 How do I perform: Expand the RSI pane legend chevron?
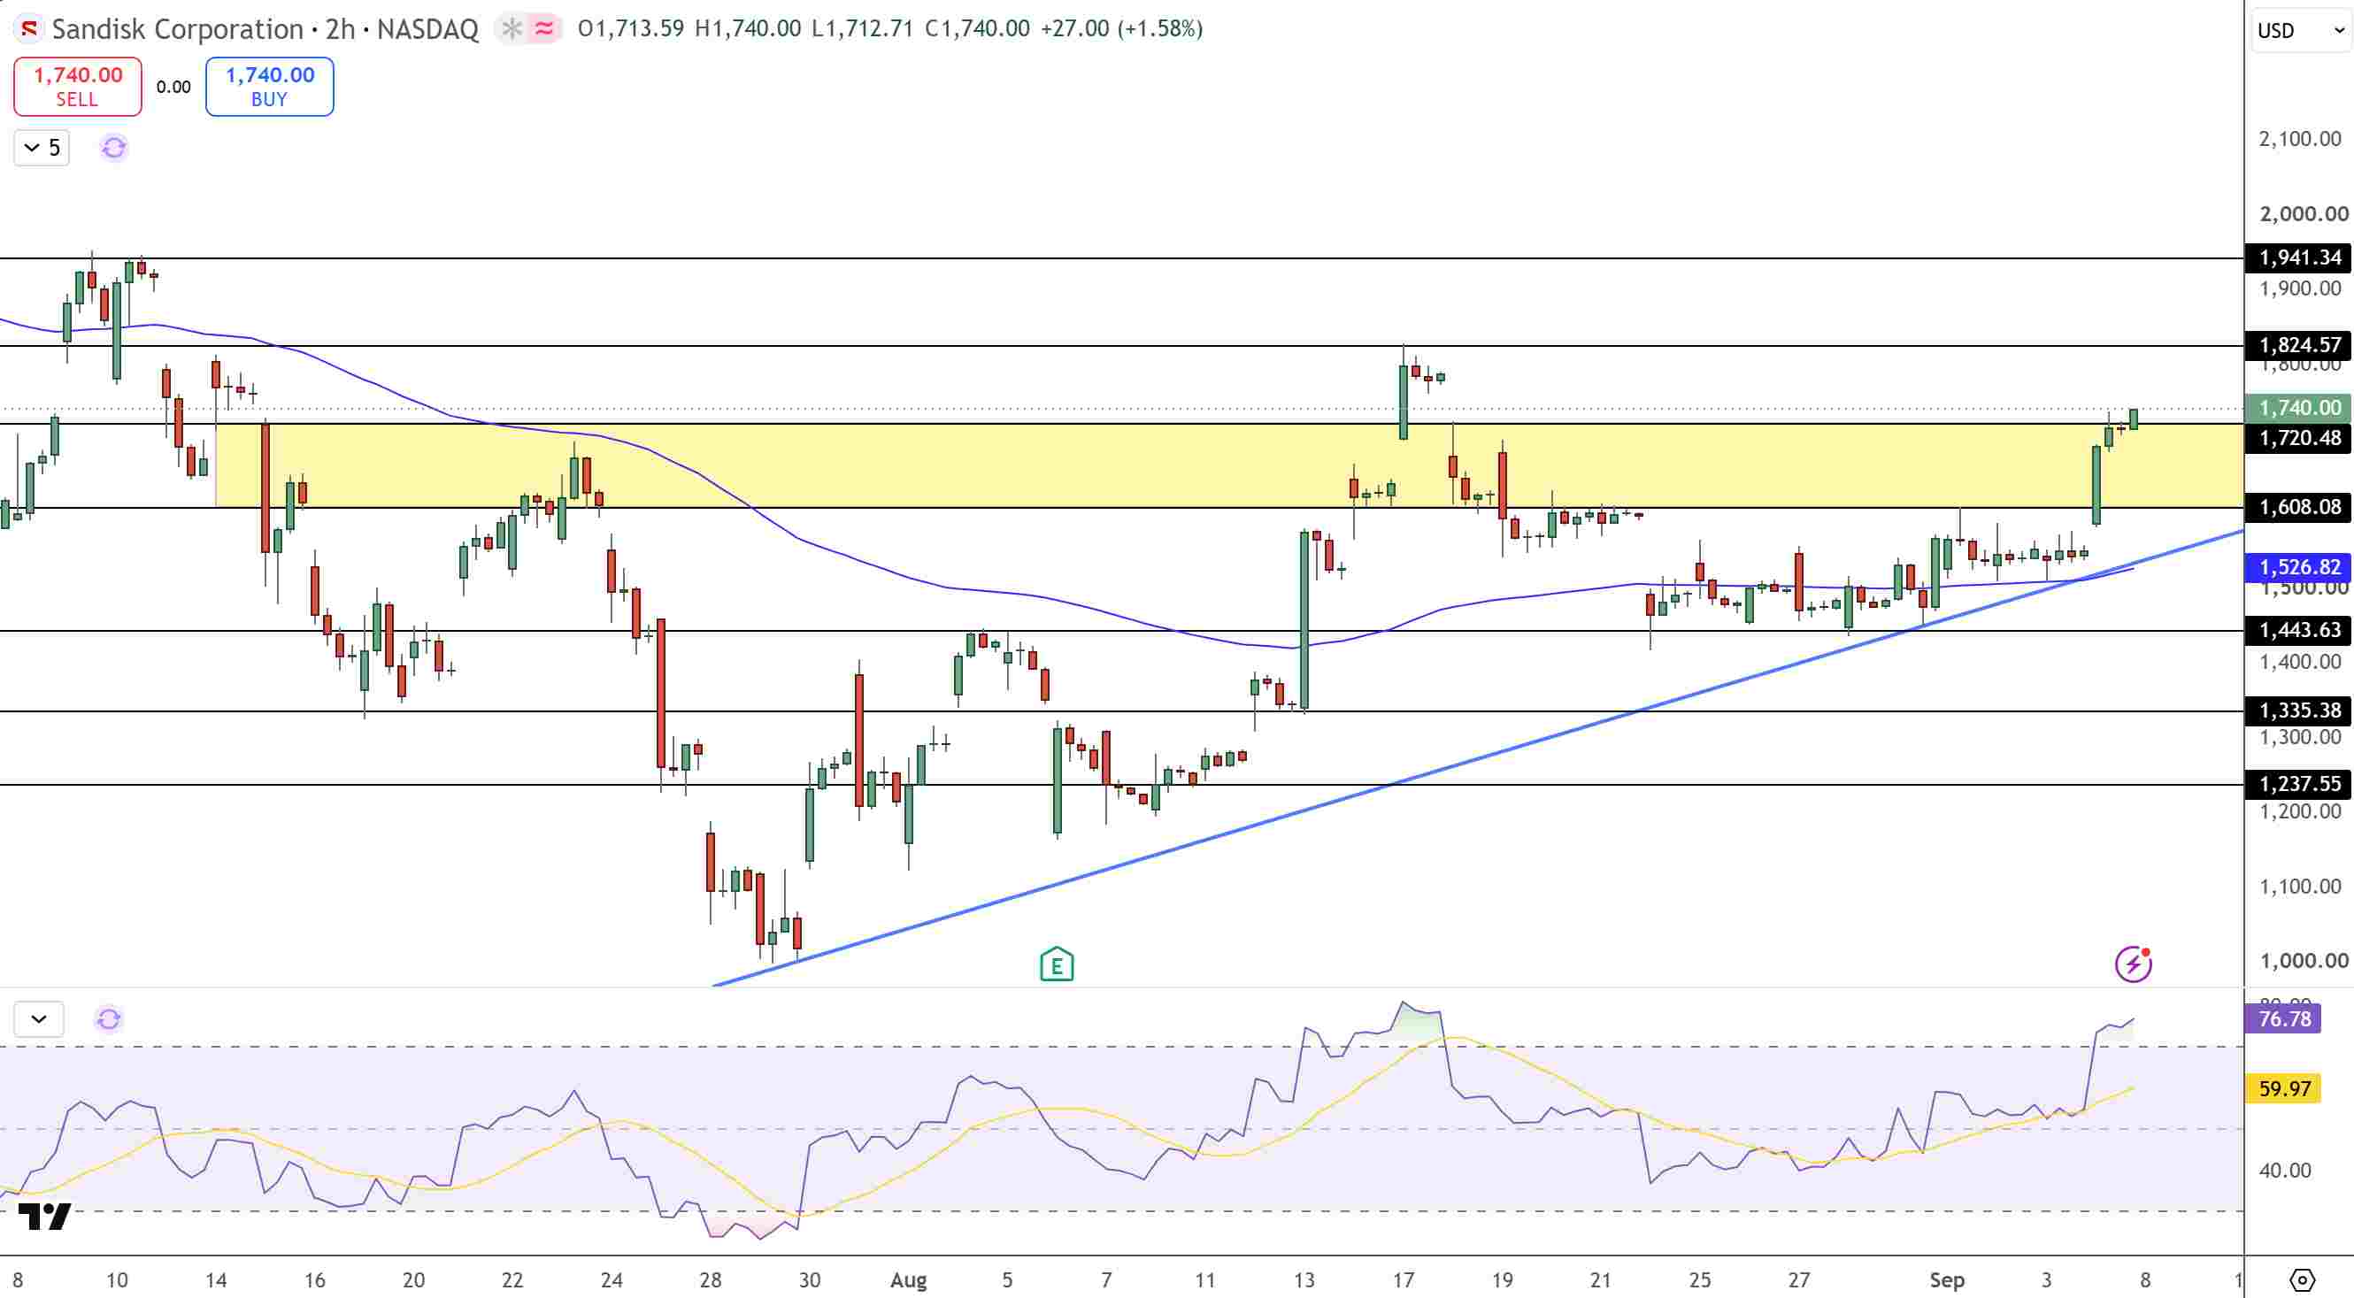[39, 1018]
